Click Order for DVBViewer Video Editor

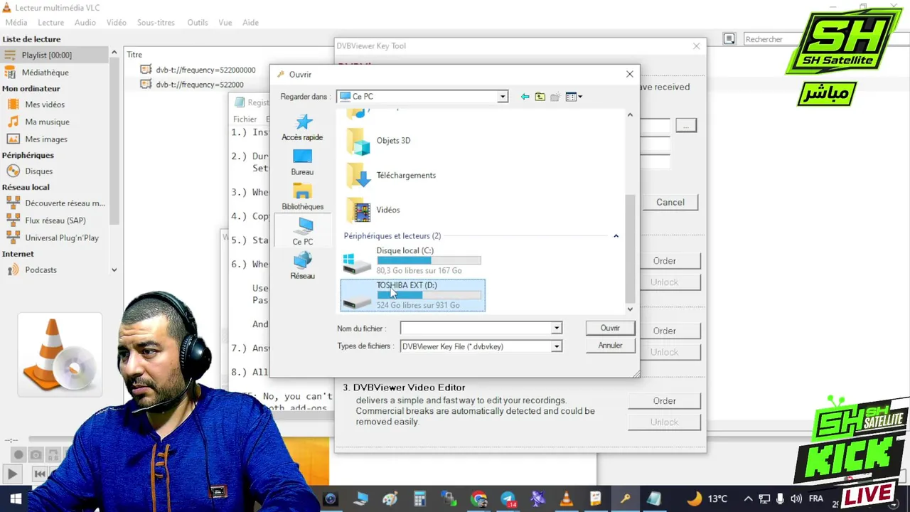point(664,401)
